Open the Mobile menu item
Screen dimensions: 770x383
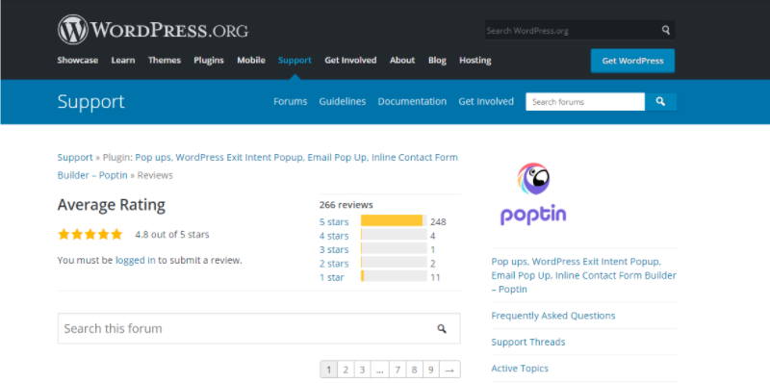click(x=251, y=61)
